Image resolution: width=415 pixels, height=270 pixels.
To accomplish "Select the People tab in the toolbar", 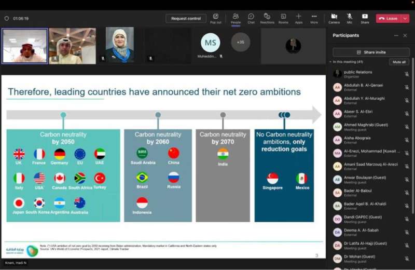I will point(236,18).
